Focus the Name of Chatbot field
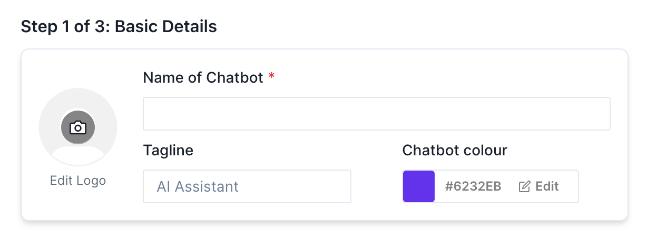 (376, 114)
